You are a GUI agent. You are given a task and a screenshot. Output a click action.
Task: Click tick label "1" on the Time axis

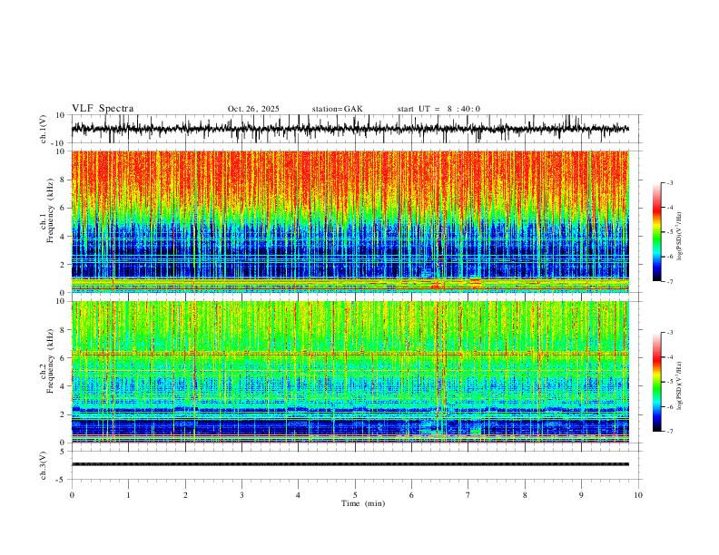[x=128, y=495]
